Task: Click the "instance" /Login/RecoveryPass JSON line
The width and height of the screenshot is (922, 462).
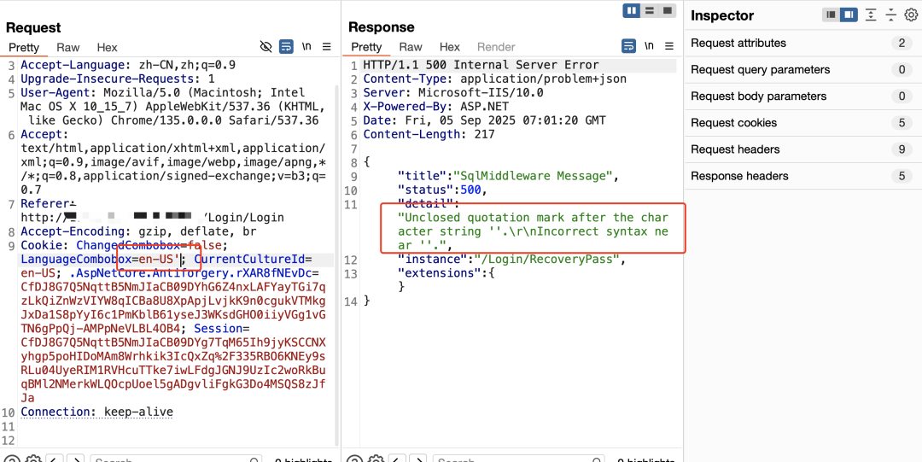Action: click(x=512, y=260)
